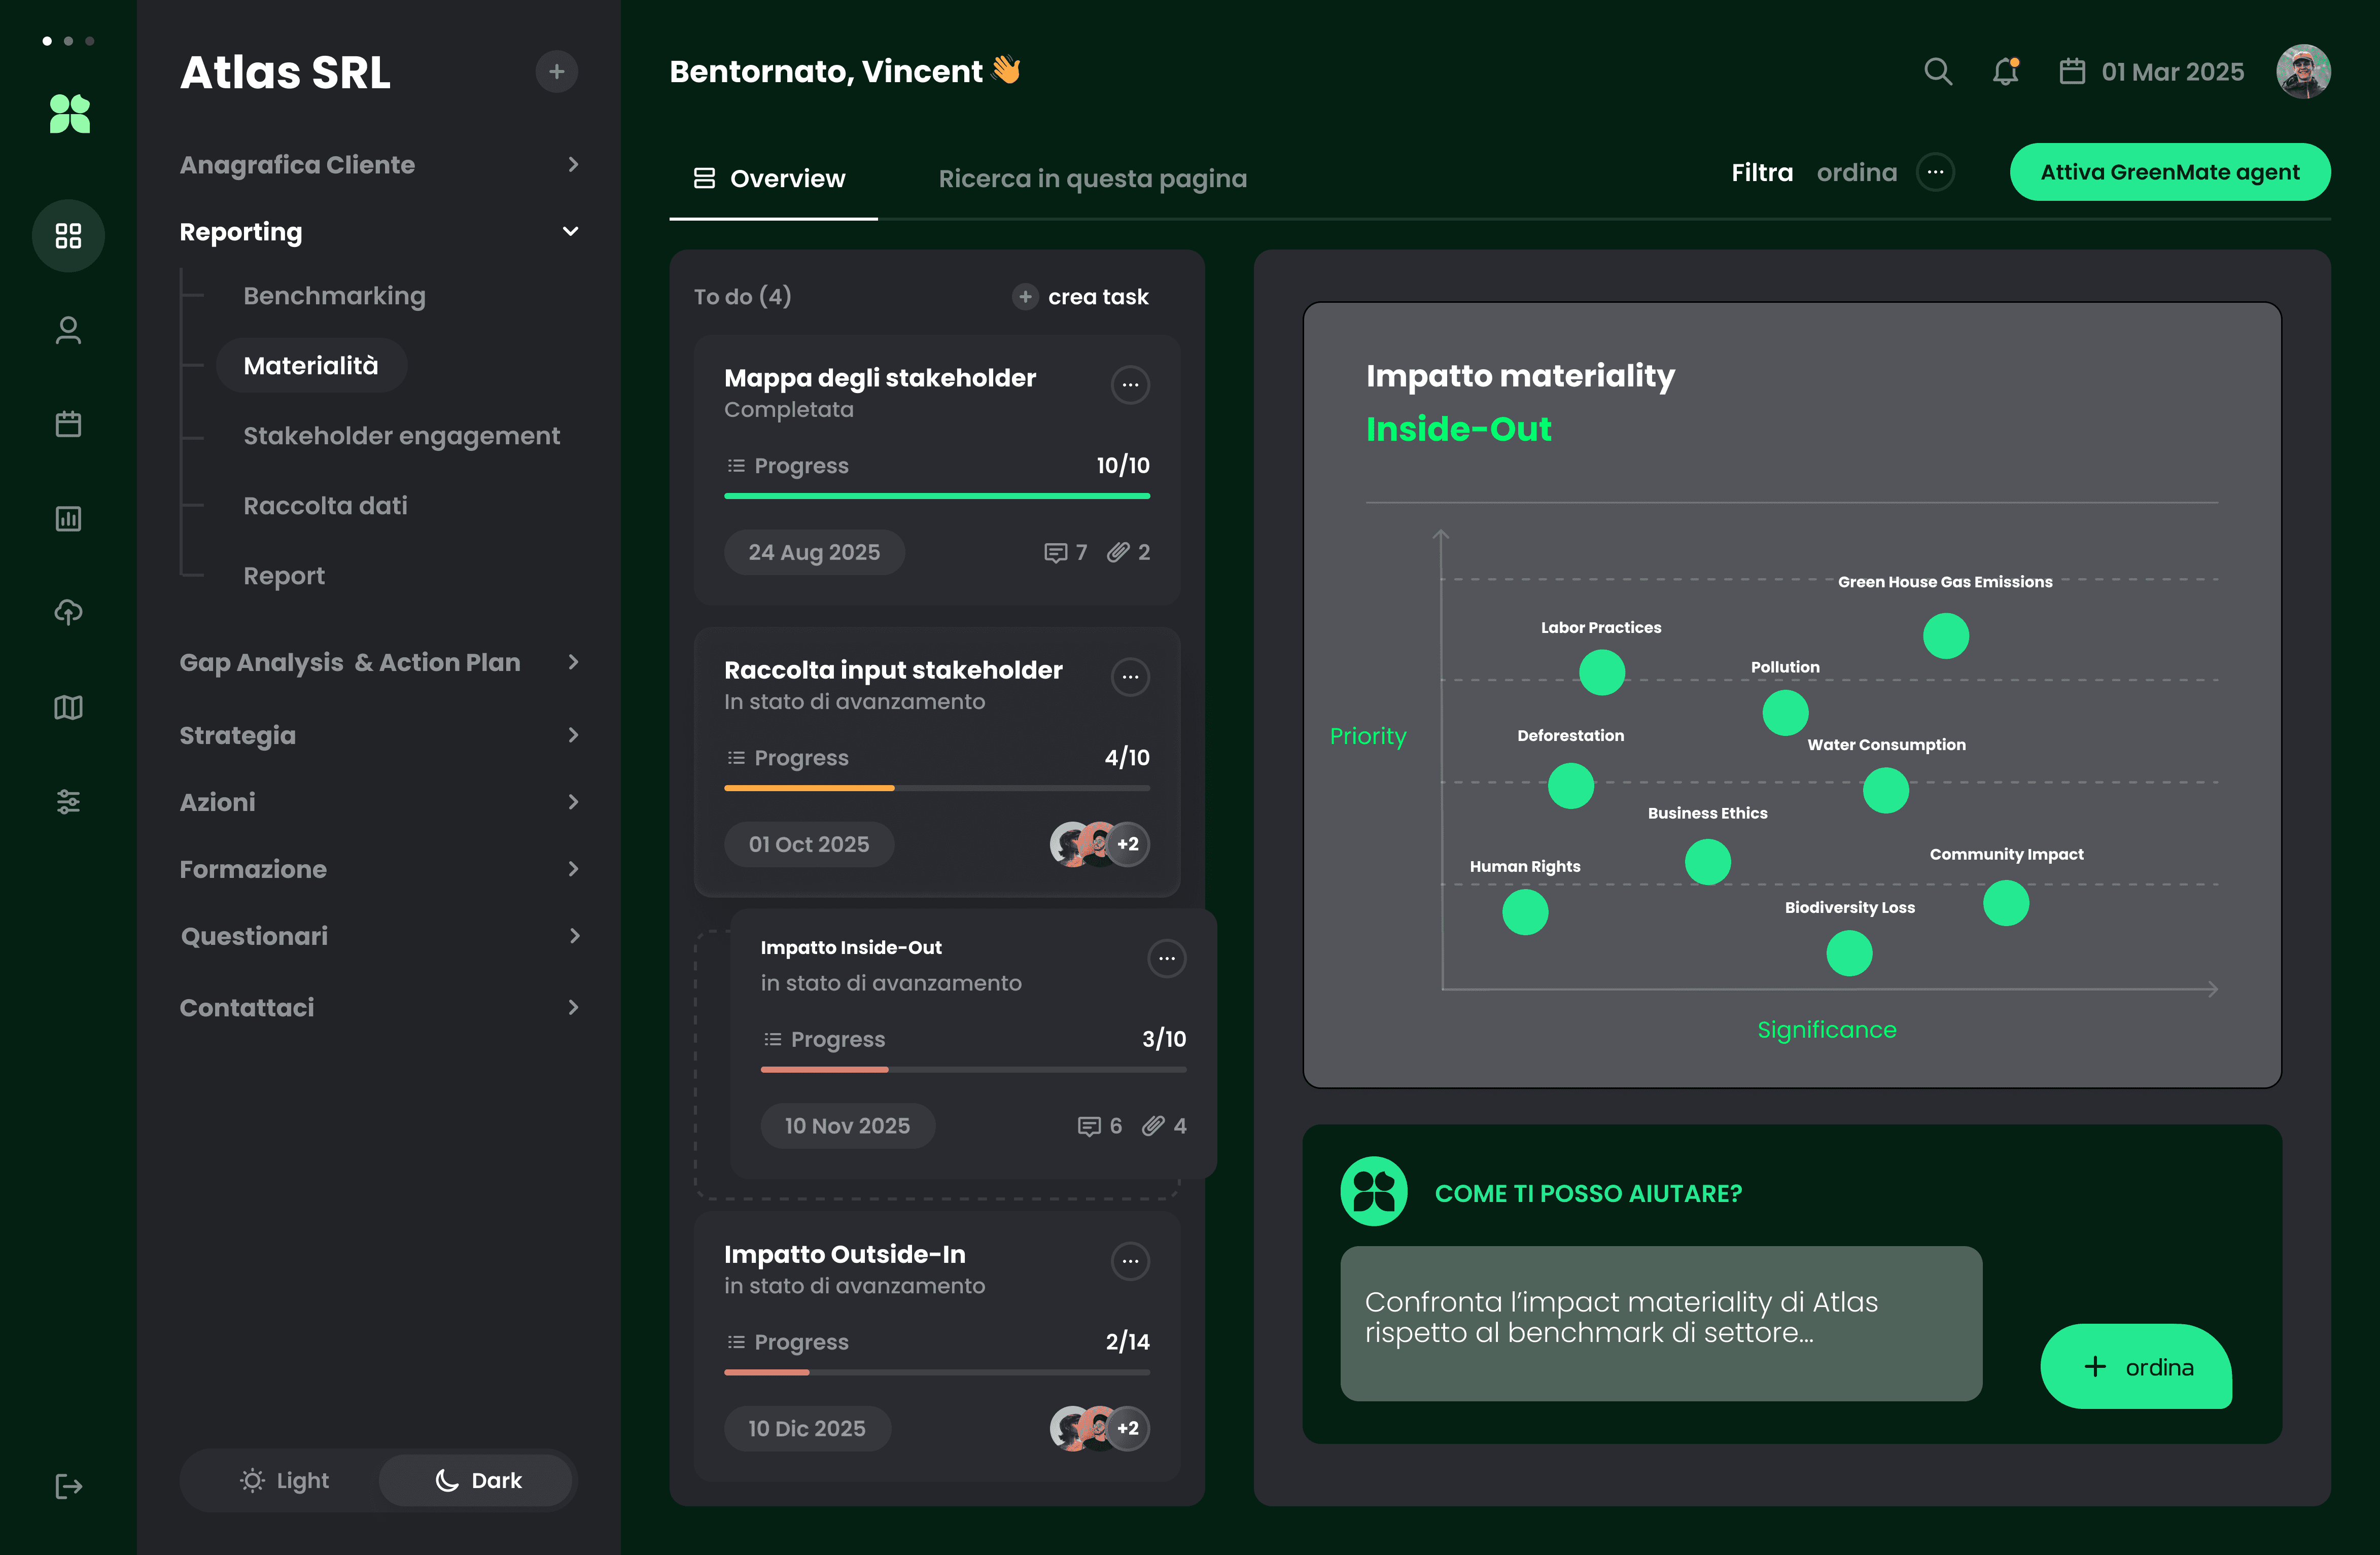Click the cloud upload icon in sidebar

pyautogui.click(x=68, y=612)
